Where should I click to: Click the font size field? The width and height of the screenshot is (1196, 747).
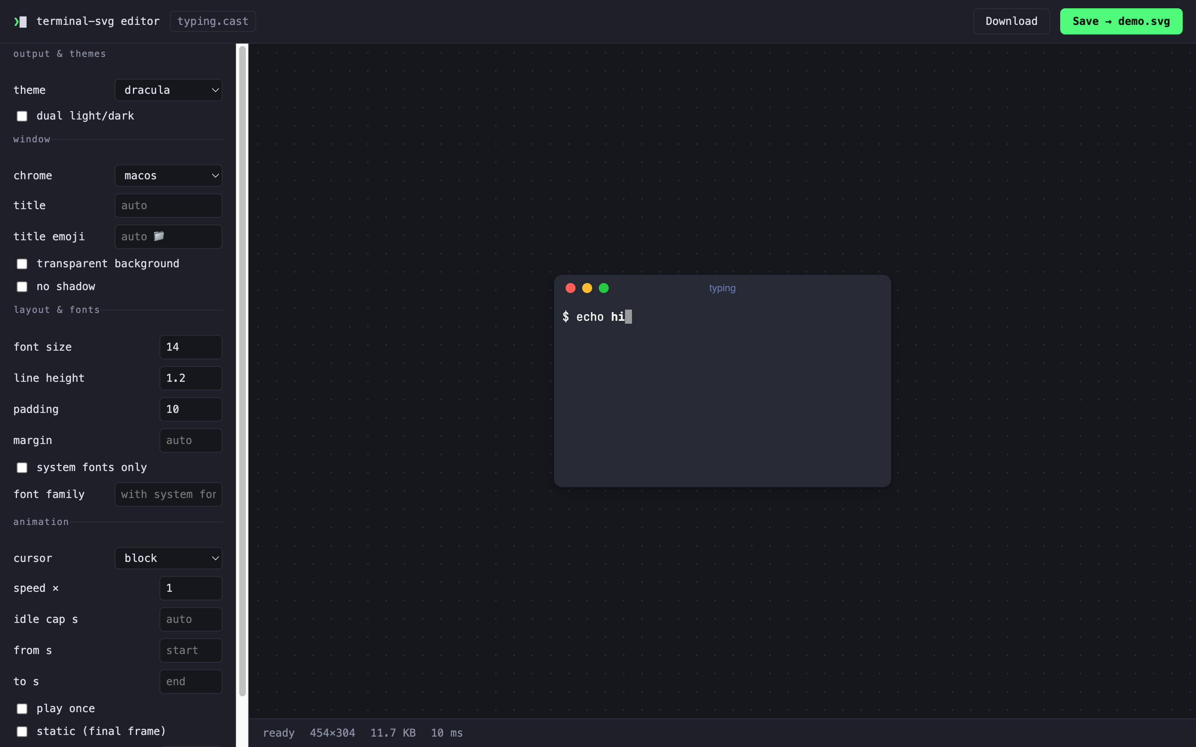[x=191, y=347]
